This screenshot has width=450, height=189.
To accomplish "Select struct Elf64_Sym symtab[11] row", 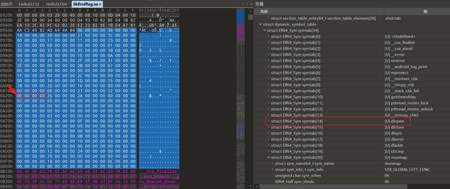I will 352,103.
